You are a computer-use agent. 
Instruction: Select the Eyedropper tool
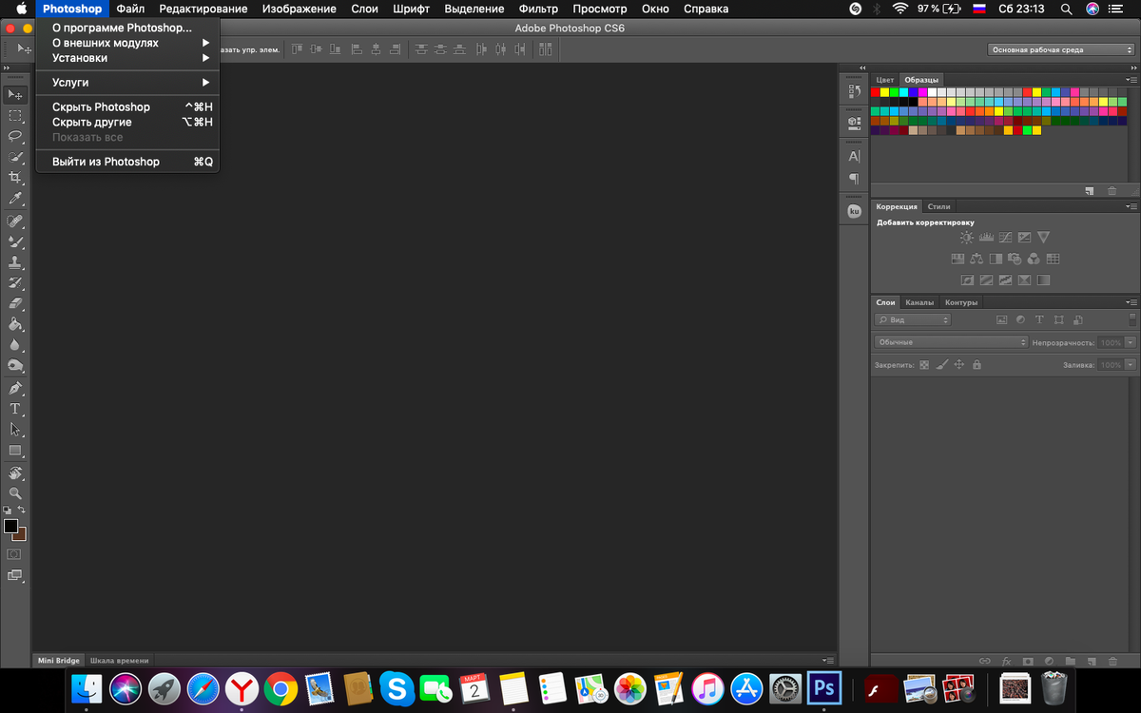(x=15, y=199)
